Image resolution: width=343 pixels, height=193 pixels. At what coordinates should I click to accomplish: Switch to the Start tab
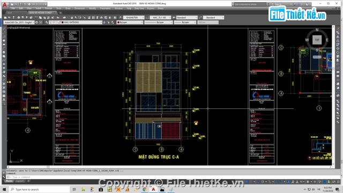10,13
